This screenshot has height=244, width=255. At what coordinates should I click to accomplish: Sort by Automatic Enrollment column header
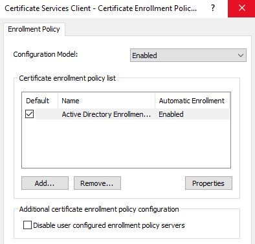click(x=192, y=101)
